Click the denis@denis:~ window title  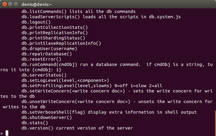[x=37, y=4]
